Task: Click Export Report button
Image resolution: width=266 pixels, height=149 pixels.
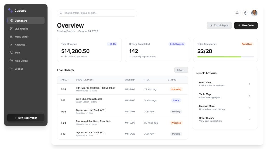Action: [x=219, y=25]
